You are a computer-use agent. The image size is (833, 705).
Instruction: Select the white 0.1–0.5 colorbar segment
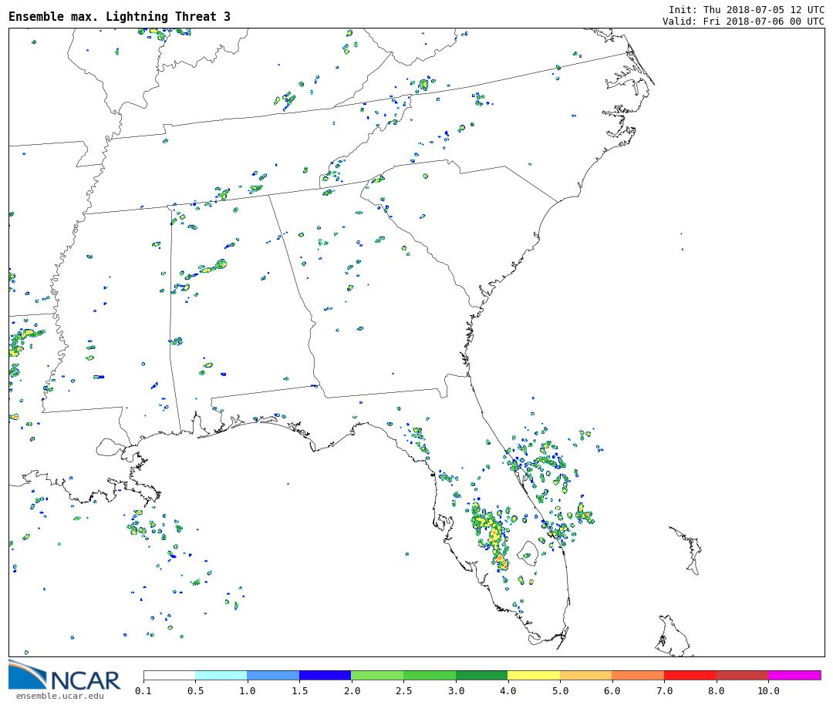click(170, 675)
